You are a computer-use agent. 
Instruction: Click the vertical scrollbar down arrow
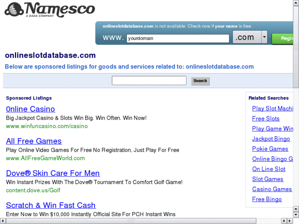click(296, 215)
